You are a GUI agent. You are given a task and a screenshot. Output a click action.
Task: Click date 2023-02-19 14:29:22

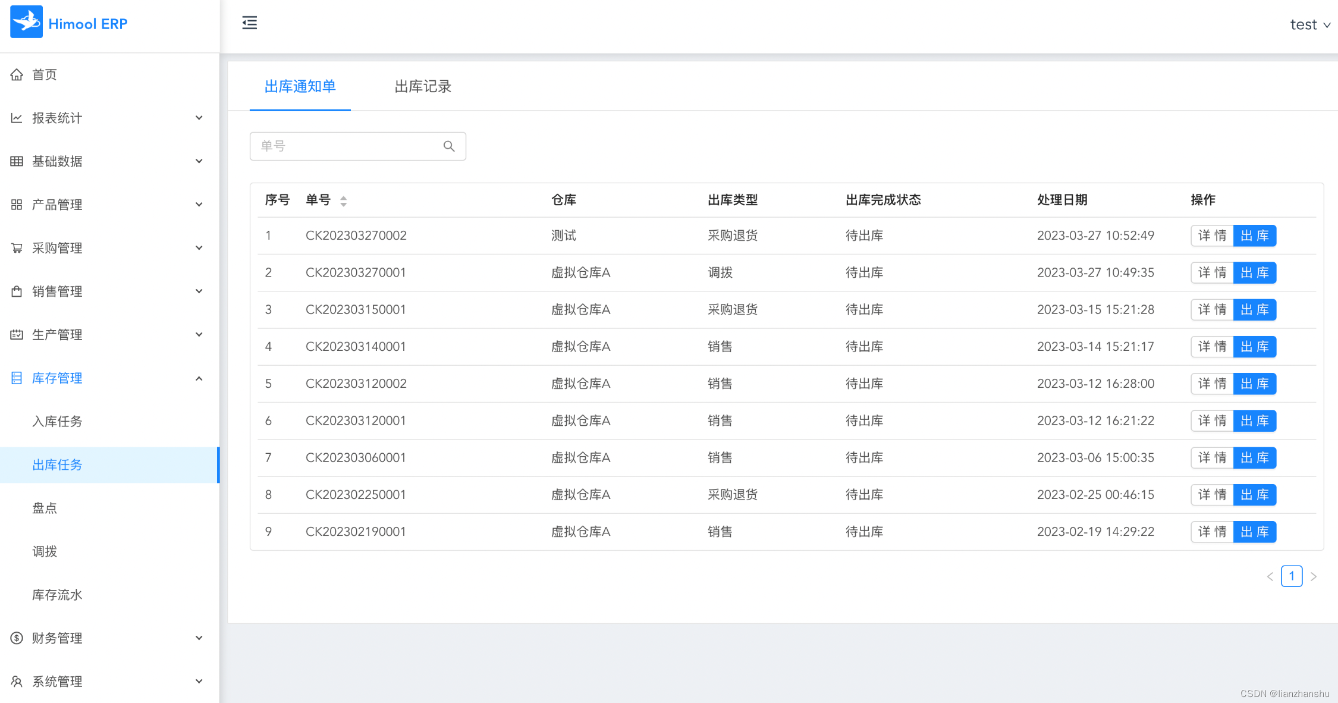pyautogui.click(x=1095, y=532)
